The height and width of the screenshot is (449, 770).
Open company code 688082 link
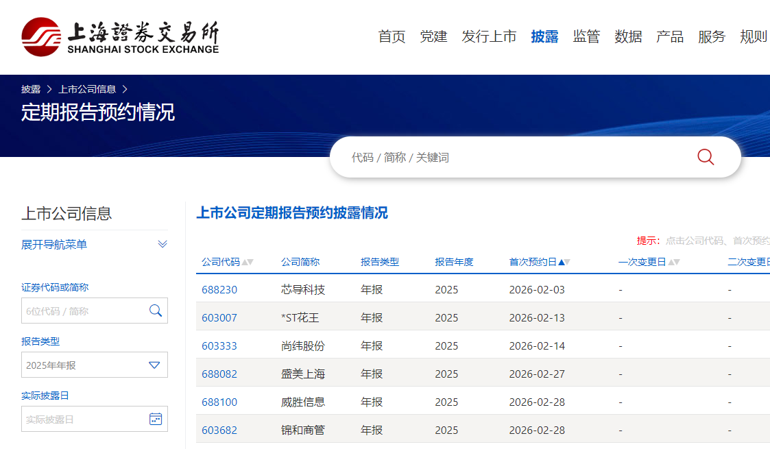click(219, 374)
